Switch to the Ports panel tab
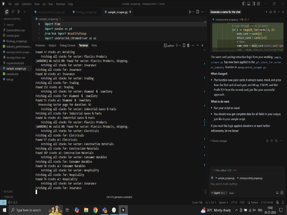287x215 pixels. 94,45
